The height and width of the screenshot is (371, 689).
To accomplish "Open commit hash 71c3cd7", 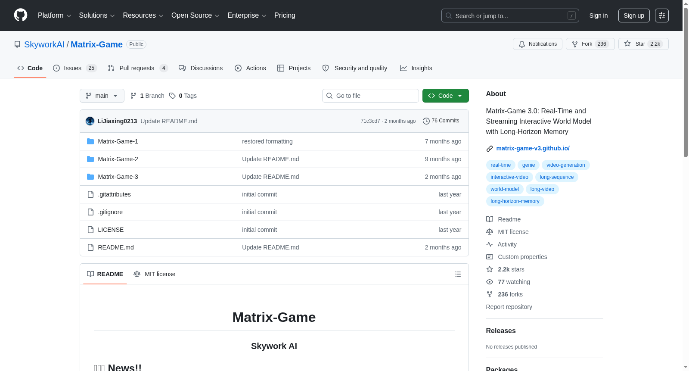I will pos(370,121).
